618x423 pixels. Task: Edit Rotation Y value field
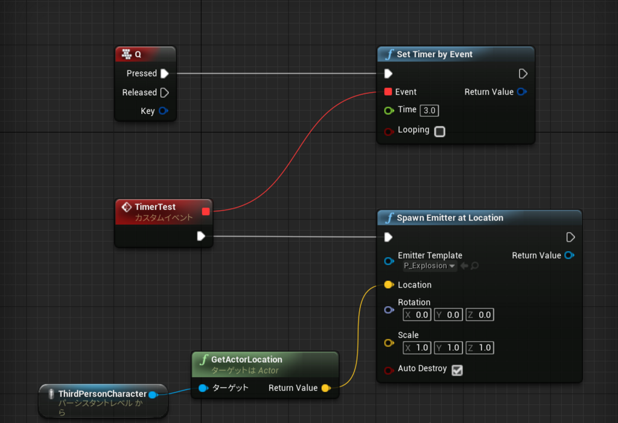click(x=448, y=315)
